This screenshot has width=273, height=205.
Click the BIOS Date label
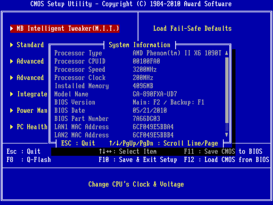tap(70, 111)
